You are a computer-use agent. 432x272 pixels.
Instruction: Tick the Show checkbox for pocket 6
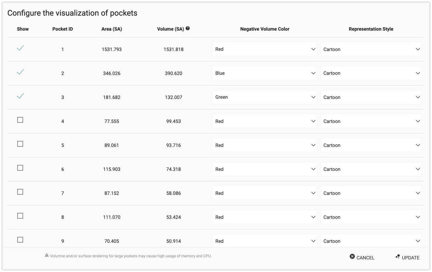click(20, 168)
